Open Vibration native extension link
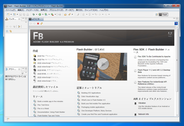Image resolution: width=184 pixels, height=126 pixels. point(142,103)
